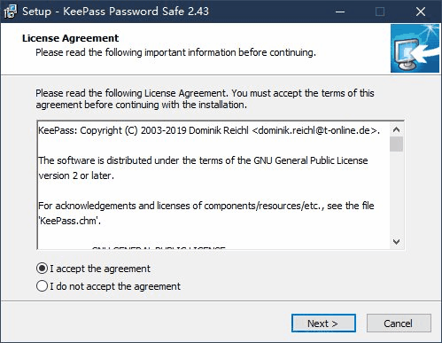
Task: Click the 'I do not accept the agreement' label
Action: click(x=115, y=286)
